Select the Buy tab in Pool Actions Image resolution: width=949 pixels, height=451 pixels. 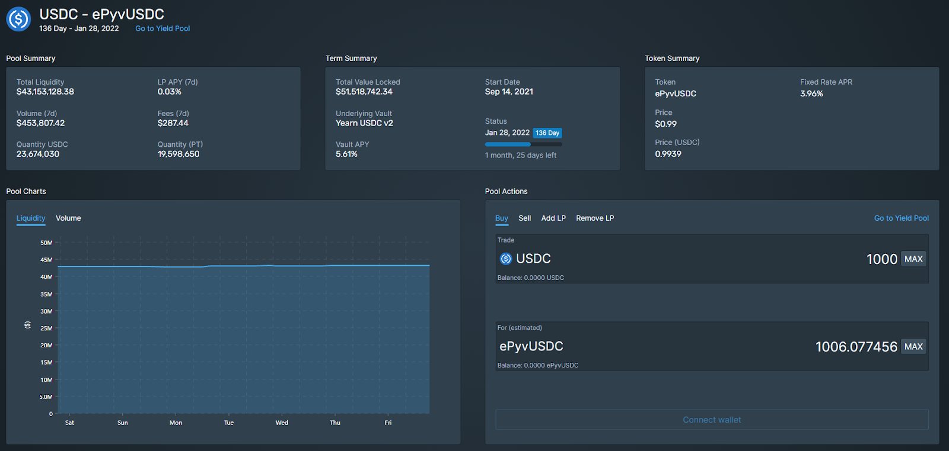click(x=502, y=218)
